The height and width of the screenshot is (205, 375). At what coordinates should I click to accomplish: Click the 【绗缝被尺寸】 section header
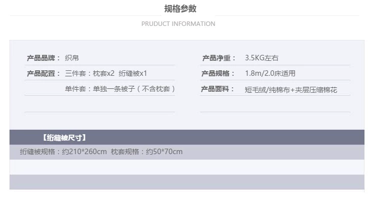click(64, 138)
